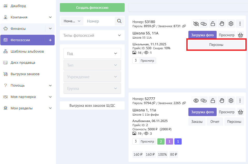Toggle eye visibility for session 52777
The width and height of the screenshot is (248, 164).
coord(196,101)
